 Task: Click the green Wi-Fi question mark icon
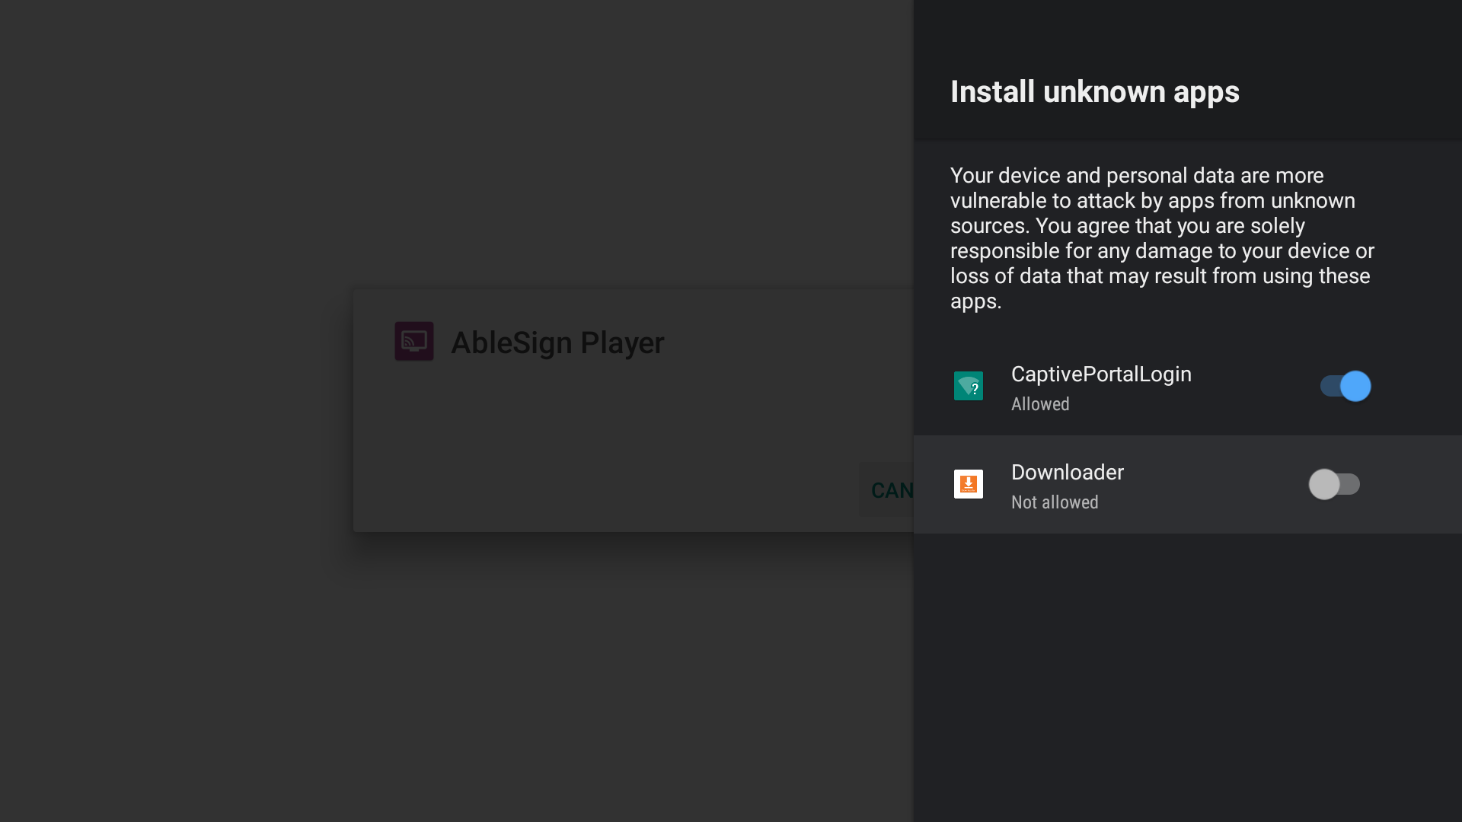click(968, 386)
